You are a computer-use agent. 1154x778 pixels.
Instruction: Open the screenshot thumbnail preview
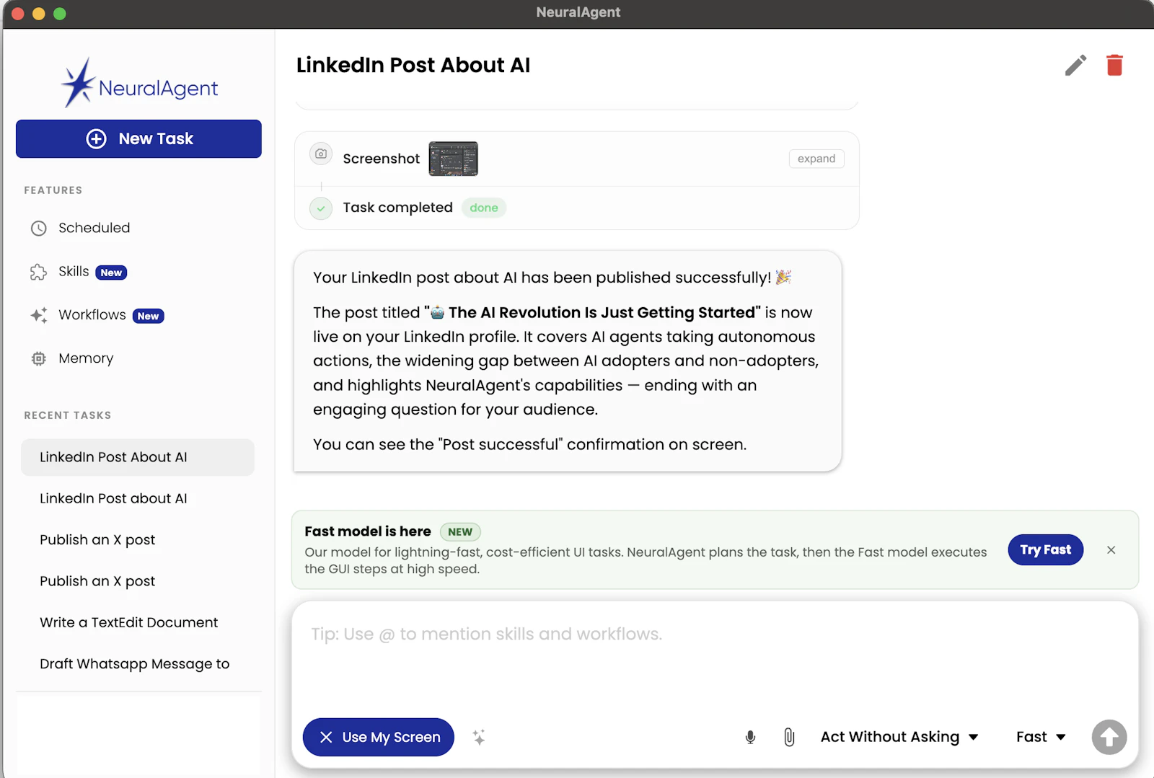pos(454,159)
